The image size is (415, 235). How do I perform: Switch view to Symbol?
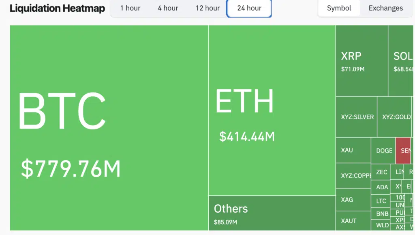339,8
